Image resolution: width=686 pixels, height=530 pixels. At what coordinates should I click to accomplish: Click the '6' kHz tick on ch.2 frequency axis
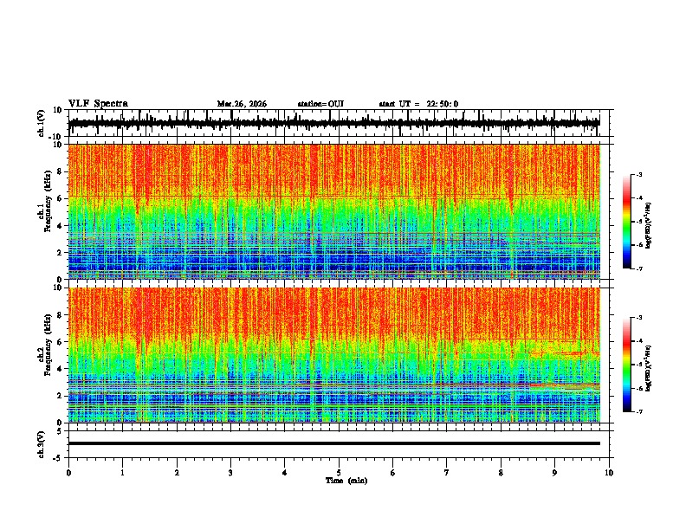click(61, 342)
